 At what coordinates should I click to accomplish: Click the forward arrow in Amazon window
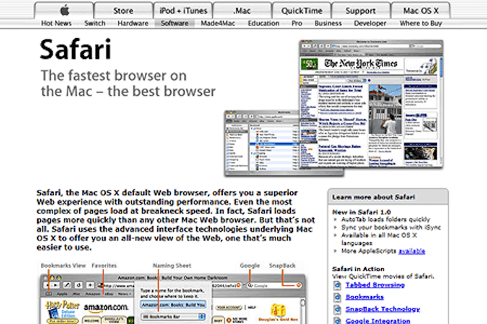(56, 285)
